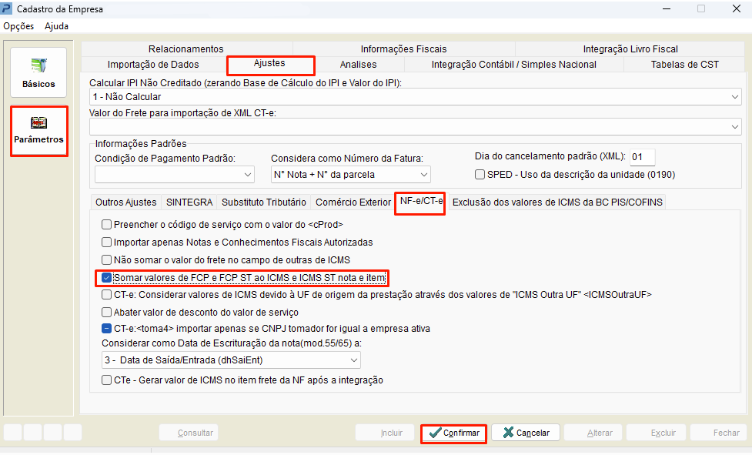Check CT-e Considerar valores ICMS Outra UF

(106, 294)
